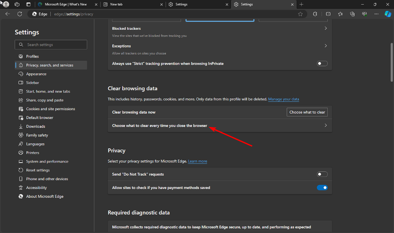
Task: Open the profile avatar icon in the title bar
Action: [6, 4]
